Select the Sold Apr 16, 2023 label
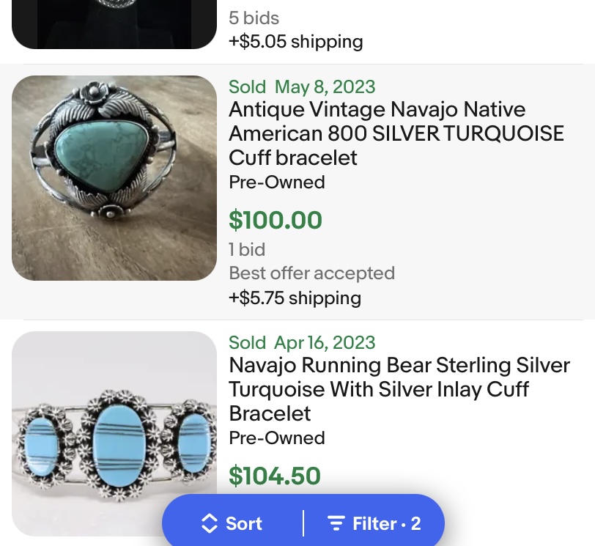The image size is (595, 546). 302,342
